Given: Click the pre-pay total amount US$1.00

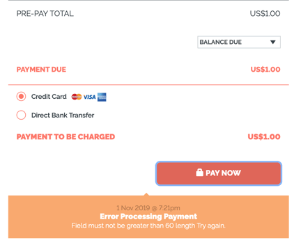Looking at the screenshot, I should click(265, 13).
